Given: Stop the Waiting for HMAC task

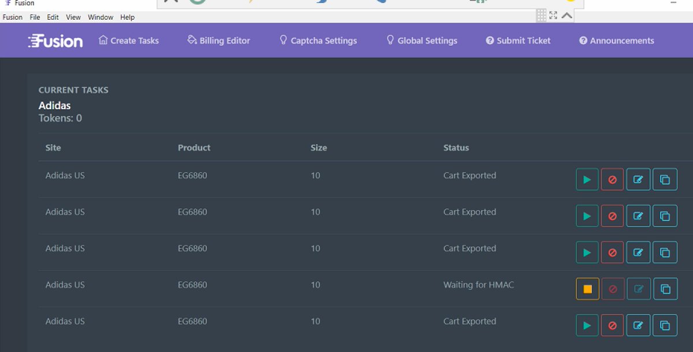Looking at the screenshot, I should (x=587, y=288).
